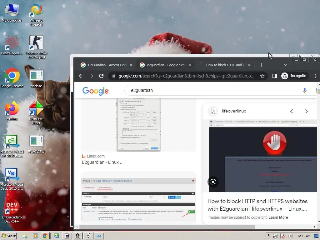Expand the tab search dropdown arrow
Viewport: 320px width, 240px height.
(286, 65)
